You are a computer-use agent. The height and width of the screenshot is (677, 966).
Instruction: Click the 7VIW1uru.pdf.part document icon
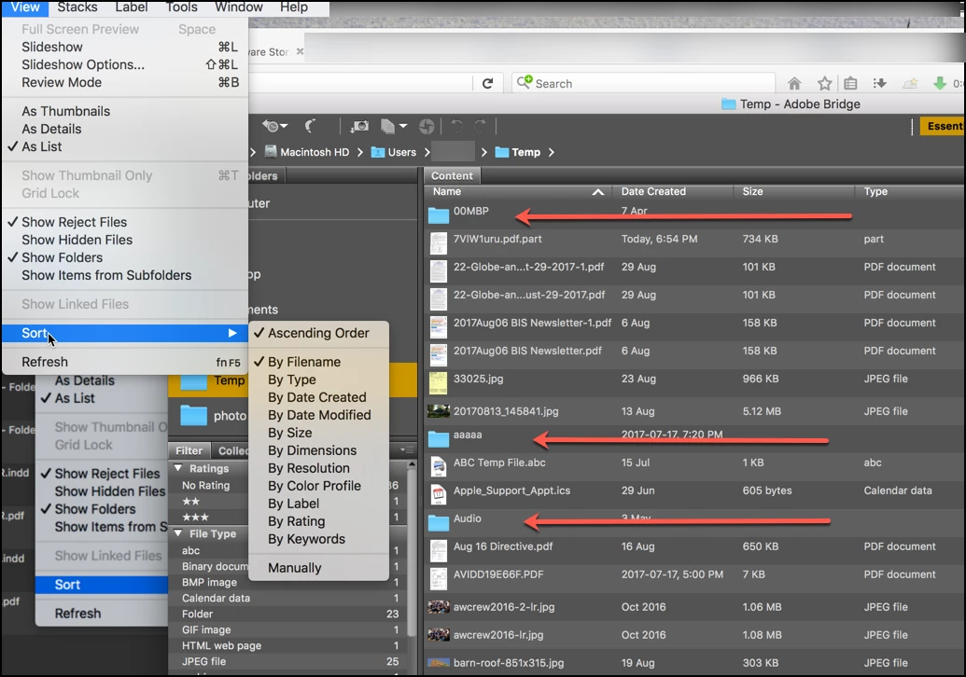click(439, 243)
